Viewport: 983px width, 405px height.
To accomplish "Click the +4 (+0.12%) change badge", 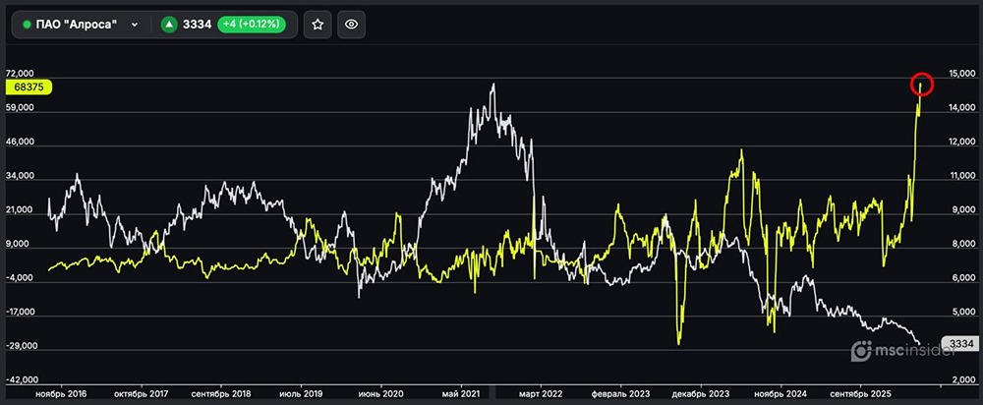I will tap(252, 25).
